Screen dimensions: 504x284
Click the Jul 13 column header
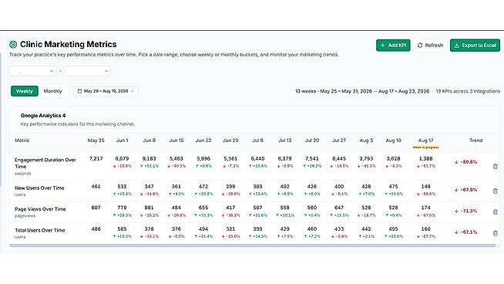pos(285,140)
